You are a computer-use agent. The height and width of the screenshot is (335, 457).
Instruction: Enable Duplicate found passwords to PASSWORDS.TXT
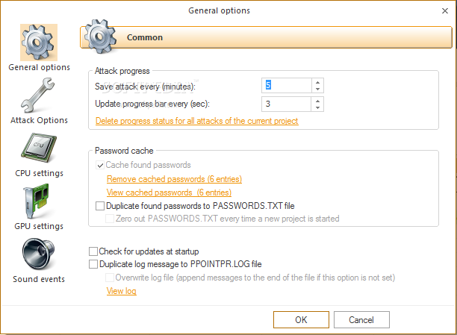click(x=101, y=205)
